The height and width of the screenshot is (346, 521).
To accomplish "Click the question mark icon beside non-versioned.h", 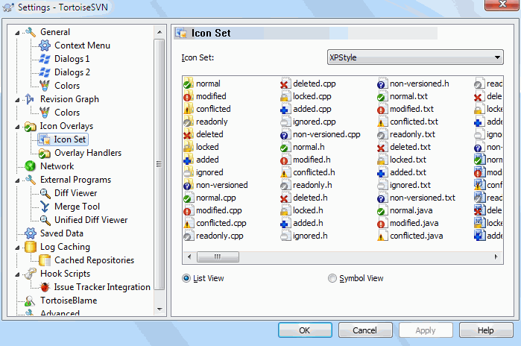I will (382, 84).
